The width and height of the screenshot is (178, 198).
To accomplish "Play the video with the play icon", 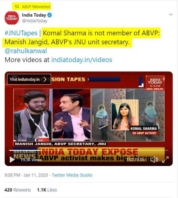I will [12, 159].
